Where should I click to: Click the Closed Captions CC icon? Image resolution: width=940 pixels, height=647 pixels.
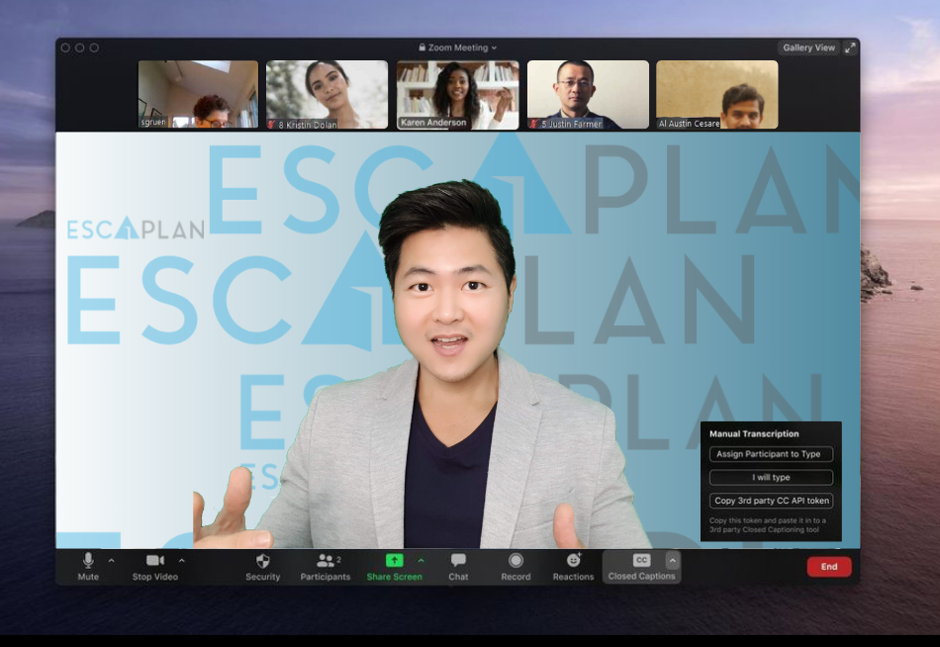click(641, 560)
